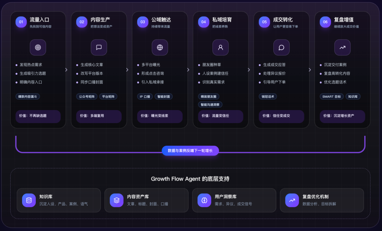This screenshot has height=231, width=382.
Task: Click the 引导用户下单 bullet
Action: point(274,82)
